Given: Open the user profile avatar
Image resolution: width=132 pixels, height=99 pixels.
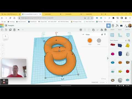Looking at the screenshot, I should pyautogui.click(x=130, y=26).
